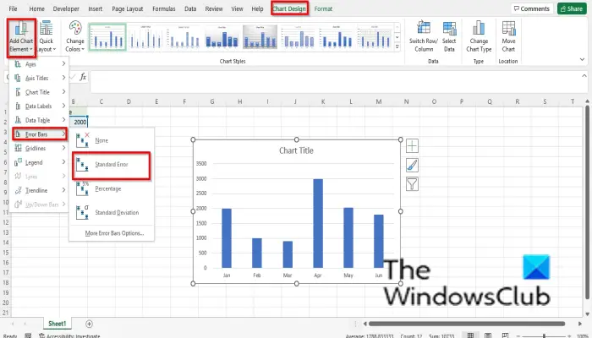Screen dimensions: 592x338
Task: Open the Legend submenu
Action: pos(39,162)
